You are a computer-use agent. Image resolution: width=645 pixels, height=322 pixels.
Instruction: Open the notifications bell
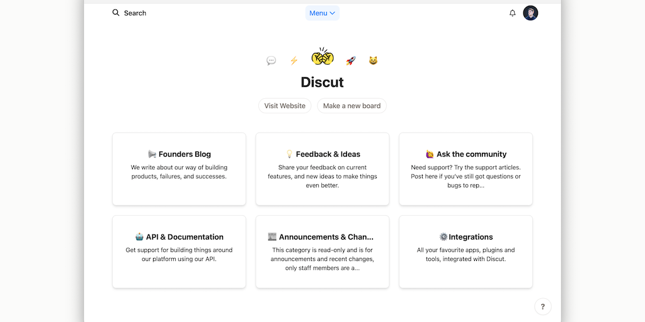(513, 13)
